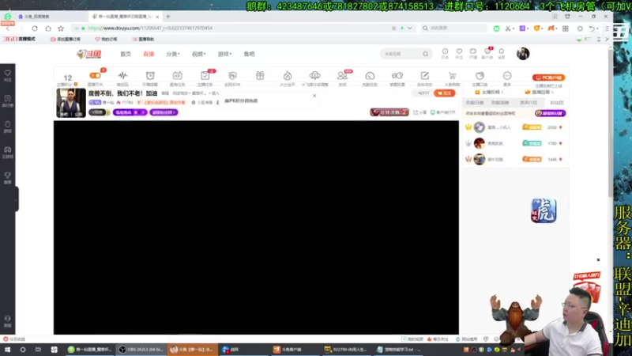
Task: Open the waveform tool icon
Action: [122, 78]
